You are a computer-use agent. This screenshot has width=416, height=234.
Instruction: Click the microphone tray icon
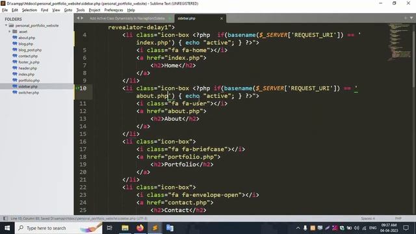(x=305, y=228)
